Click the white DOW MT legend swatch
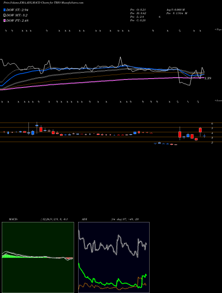 pyautogui.click(x=4, y=16)
